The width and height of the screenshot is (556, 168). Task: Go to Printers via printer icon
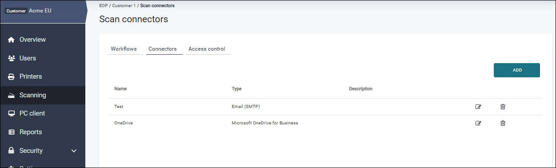click(12, 76)
